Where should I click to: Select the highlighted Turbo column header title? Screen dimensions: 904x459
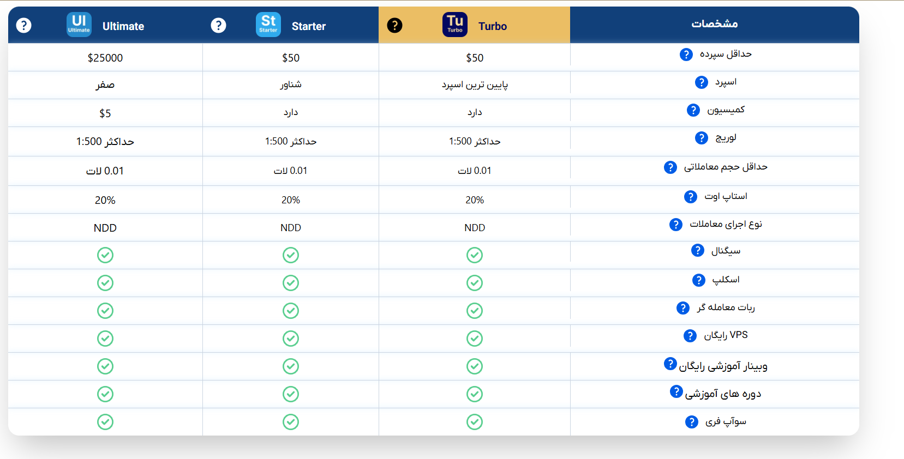click(493, 26)
